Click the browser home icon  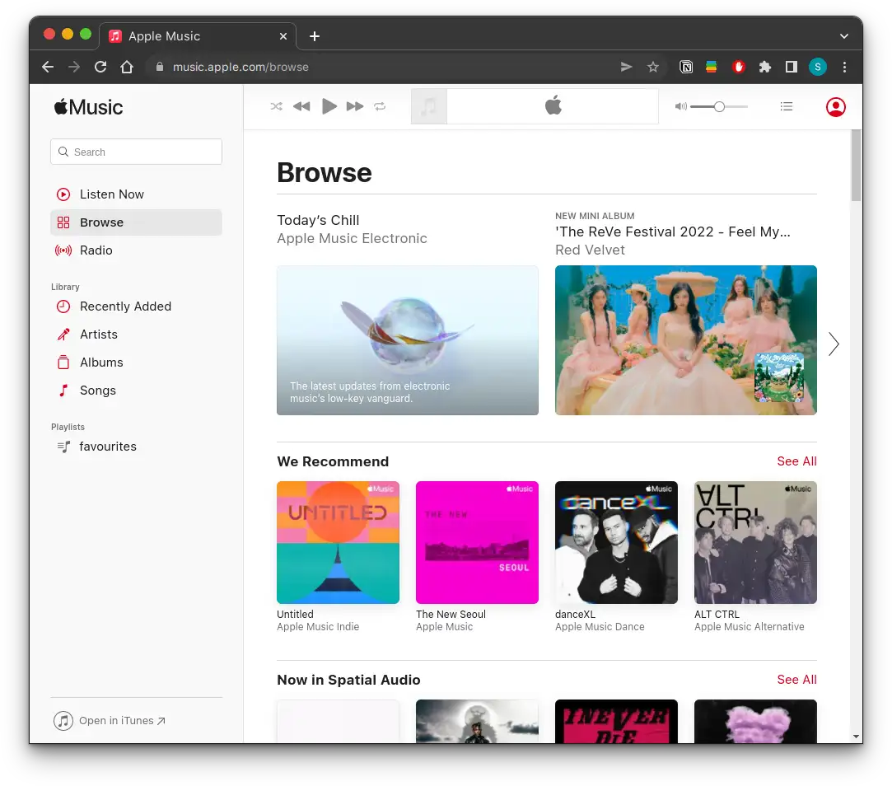[x=127, y=67]
